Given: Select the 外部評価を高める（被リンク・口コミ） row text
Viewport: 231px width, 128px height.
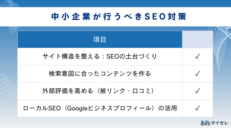Looking at the screenshot, I should tap(100, 91).
